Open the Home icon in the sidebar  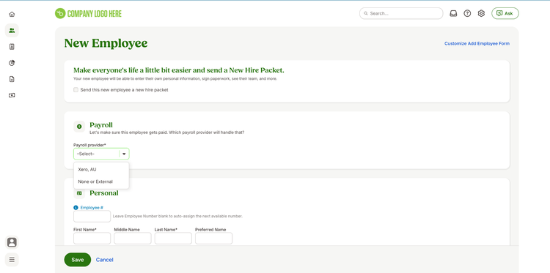click(12, 15)
